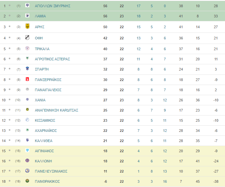Click the ΣΠΑΡΤΗ club crest icon
225x187 pixels.
tap(27, 69)
